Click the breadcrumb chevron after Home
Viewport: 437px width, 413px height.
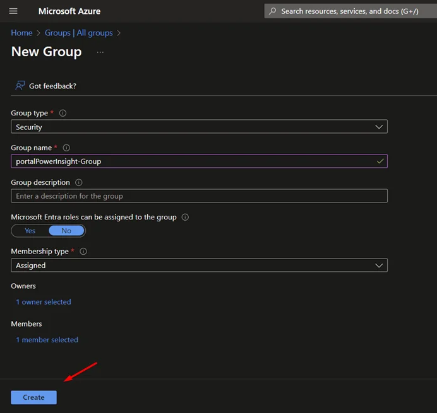click(39, 33)
